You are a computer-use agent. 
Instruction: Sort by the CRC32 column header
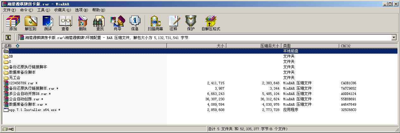pos(368,46)
